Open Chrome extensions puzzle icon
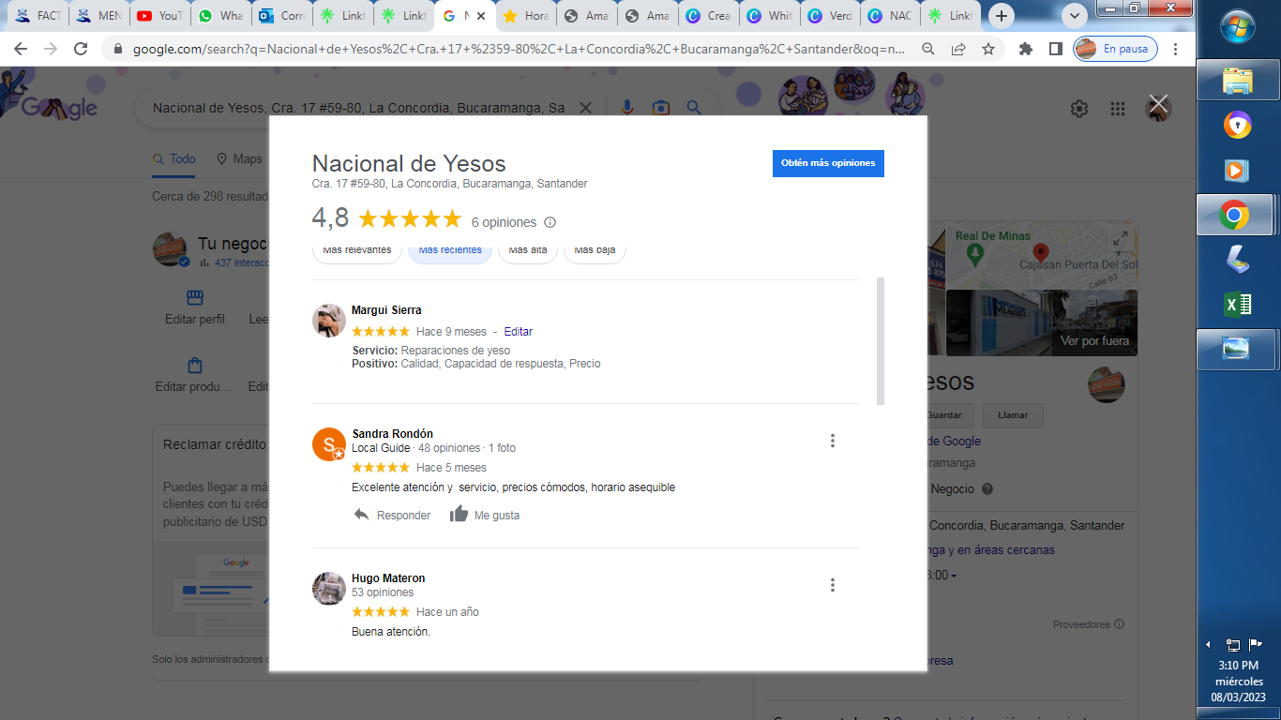 click(x=1026, y=49)
